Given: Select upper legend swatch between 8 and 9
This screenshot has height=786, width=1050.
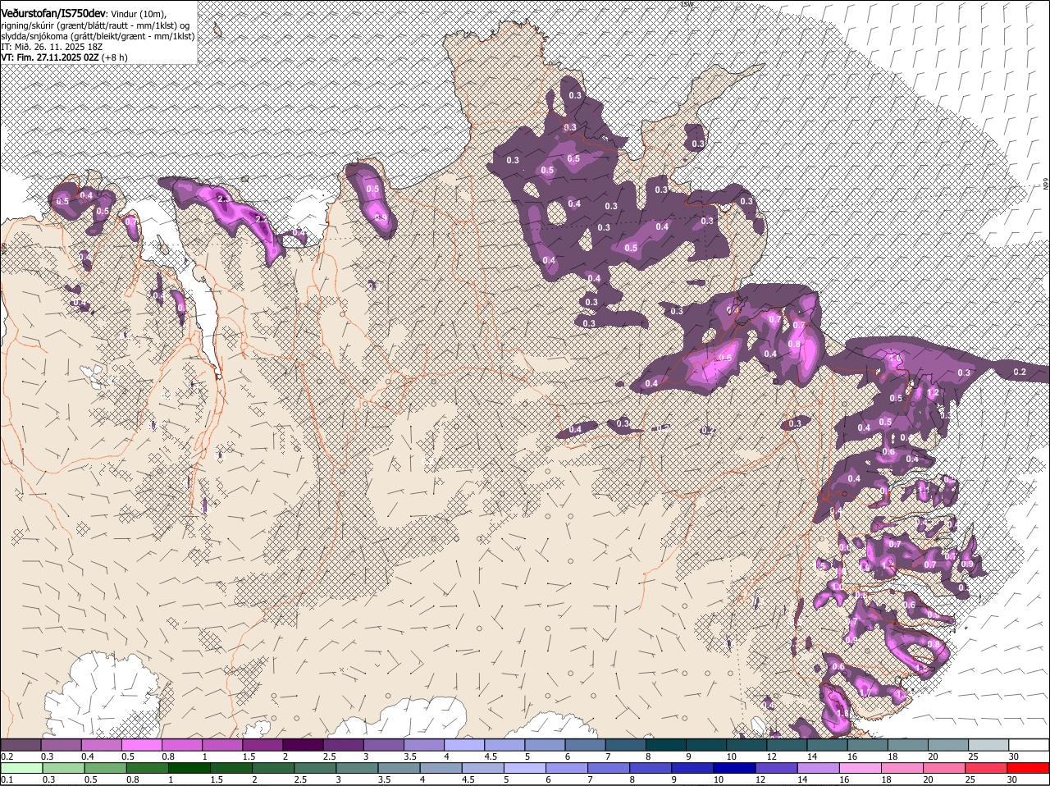Looking at the screenshot, I should (x=666, y=744).
